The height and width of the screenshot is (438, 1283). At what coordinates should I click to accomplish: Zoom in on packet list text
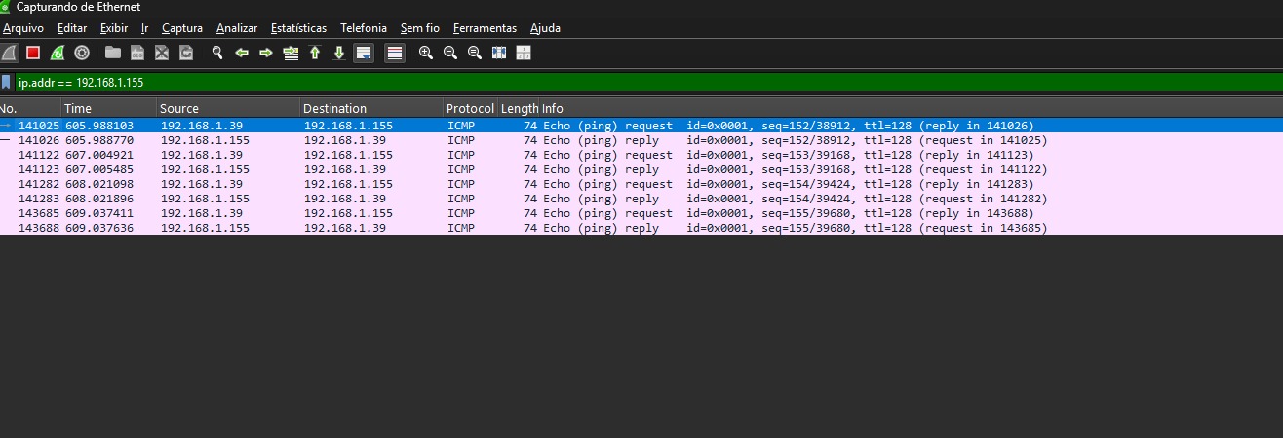(425, 53)
